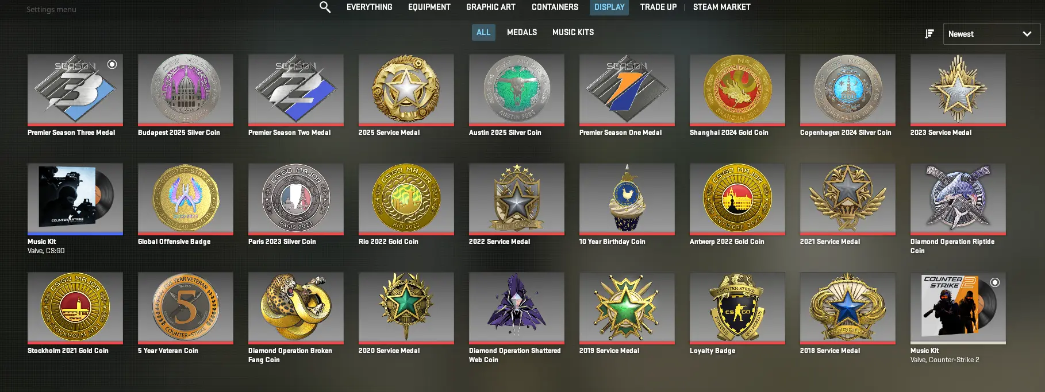Expand the Newest sort dropdown
Screen dimensions: 1045x392
click(x=992, y=34)
